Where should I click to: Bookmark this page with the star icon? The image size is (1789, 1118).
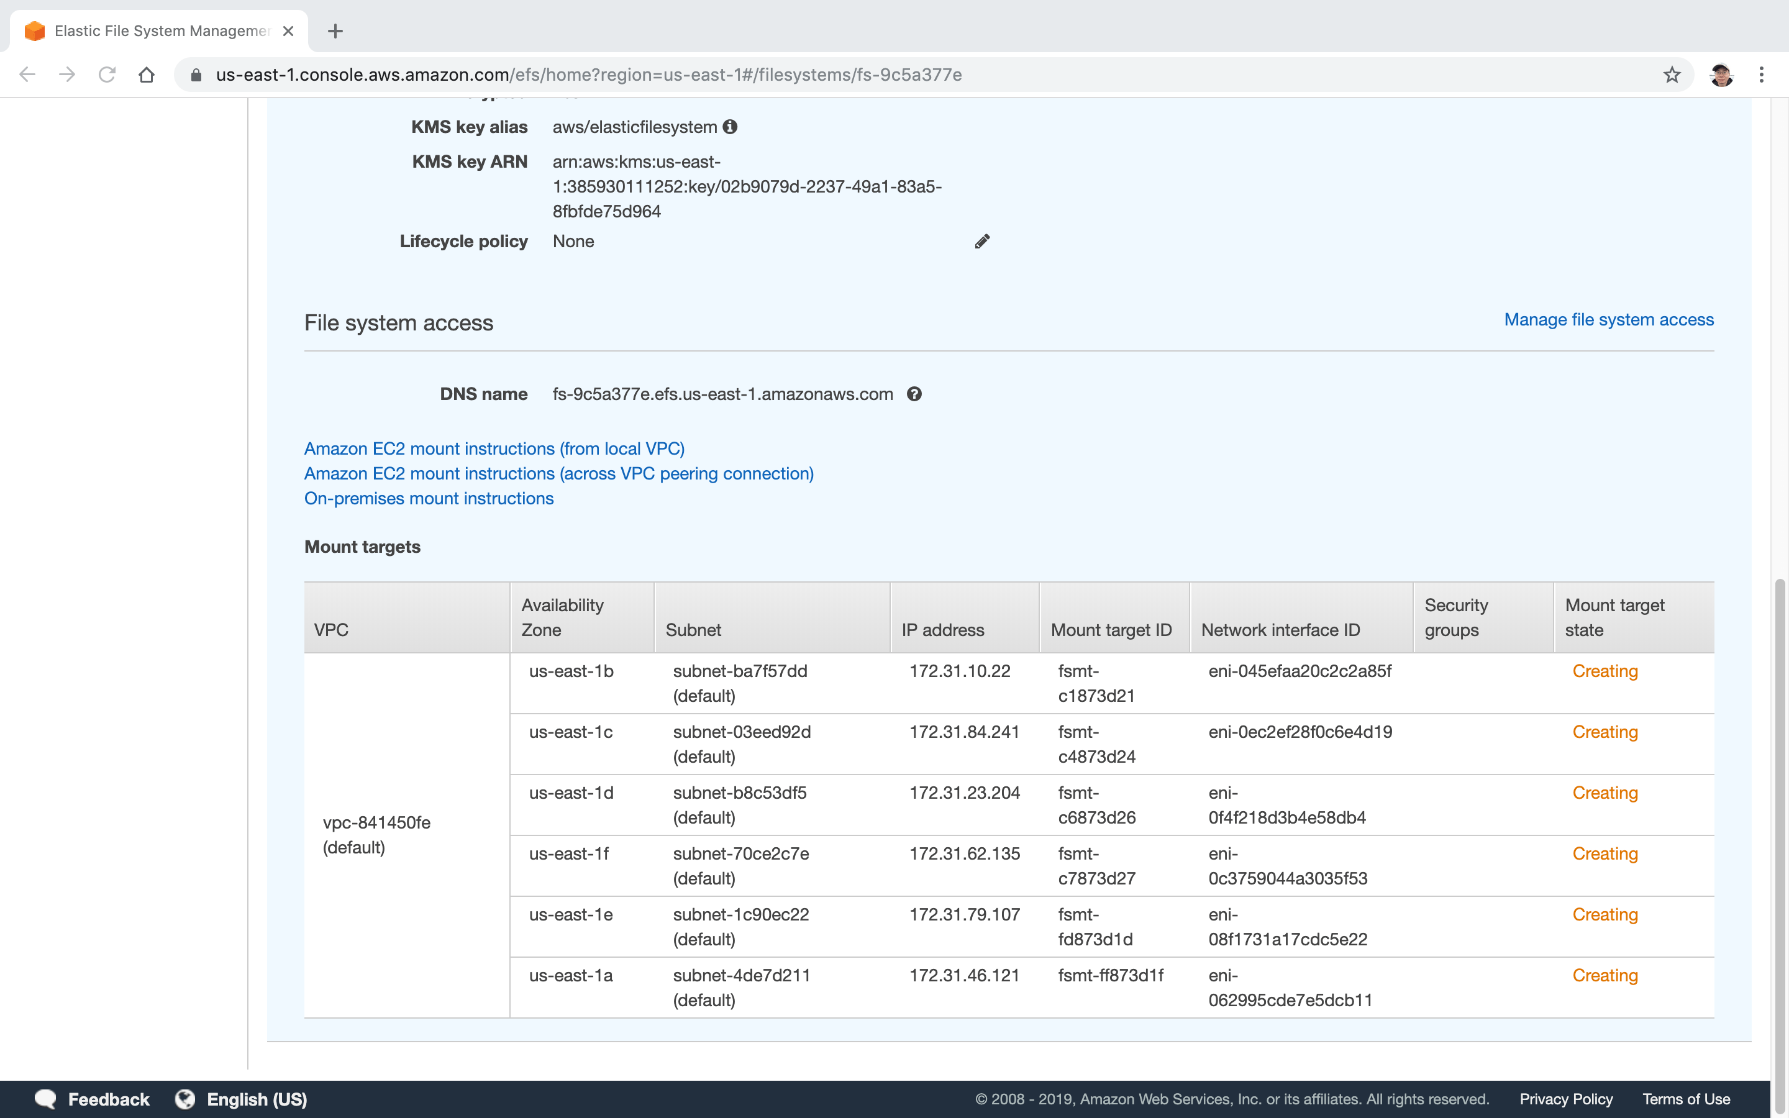pyautogui.click(x=1672, y=75)
